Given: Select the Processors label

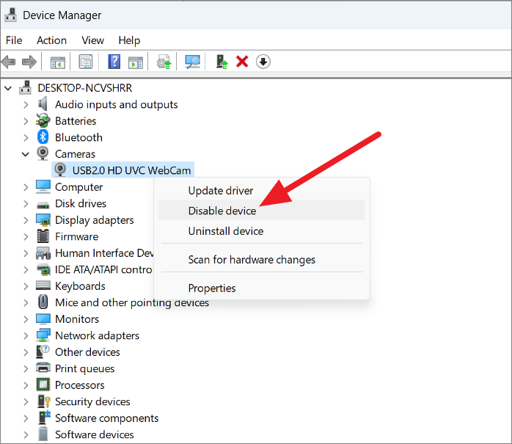Looking at the screenshot, I should [80, 385].
